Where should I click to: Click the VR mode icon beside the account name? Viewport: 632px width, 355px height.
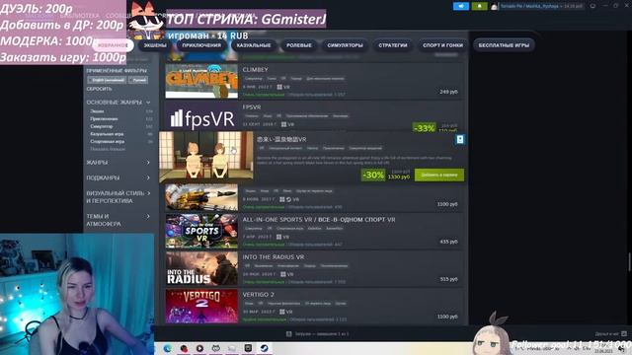pos(592,6)
